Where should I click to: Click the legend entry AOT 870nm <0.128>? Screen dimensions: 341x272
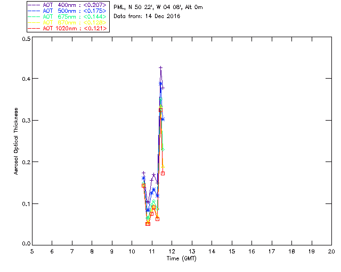[68, 22]
